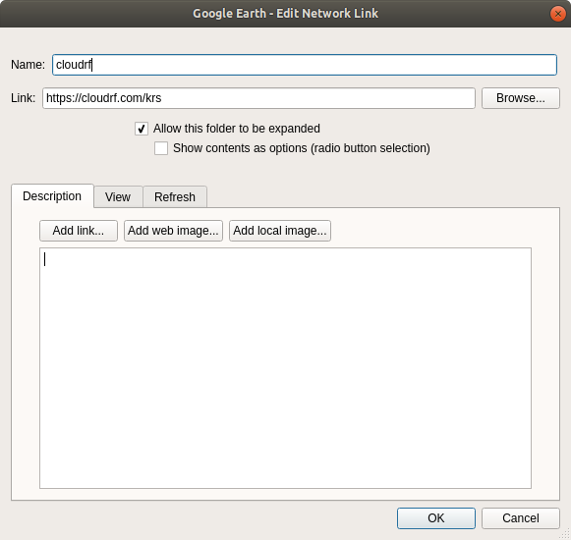Confirm the dialog with OK

(x=436, y=517)
